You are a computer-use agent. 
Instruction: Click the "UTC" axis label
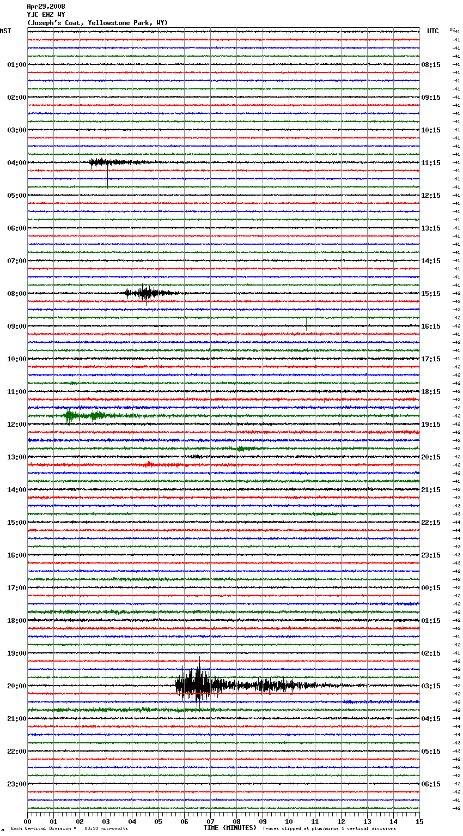(x=433, y=31)
